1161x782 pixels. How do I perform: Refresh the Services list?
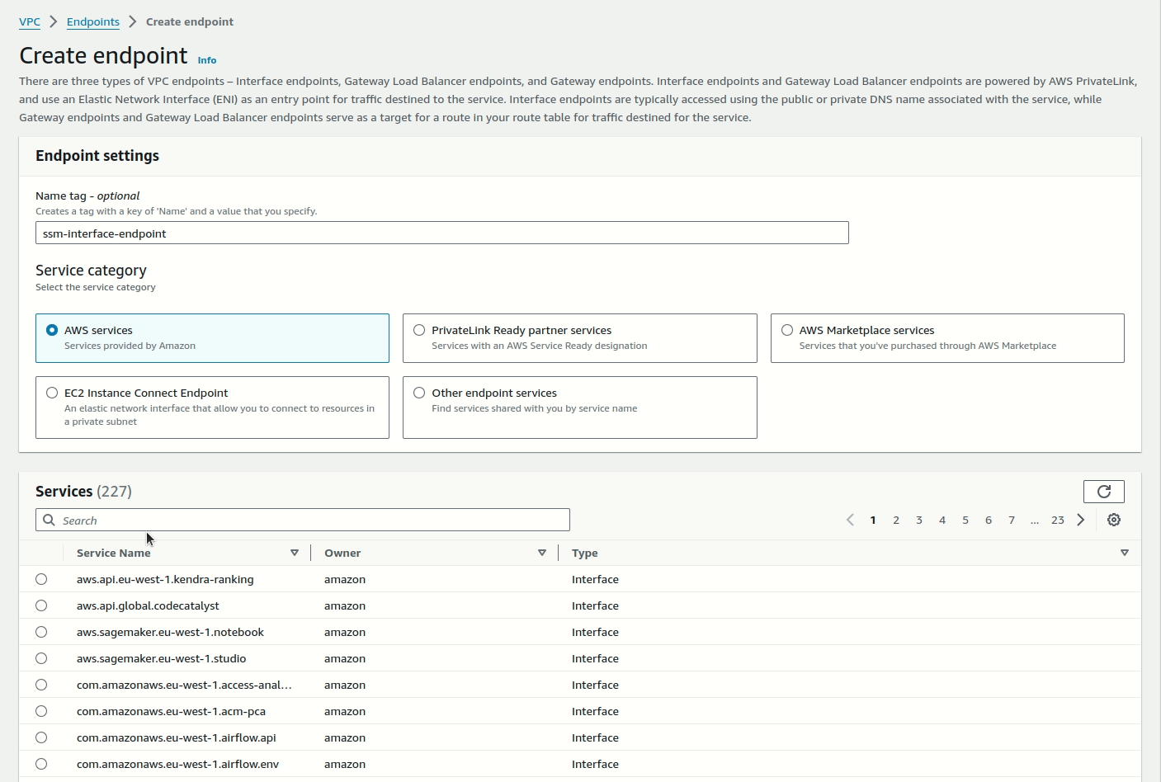1104,491
